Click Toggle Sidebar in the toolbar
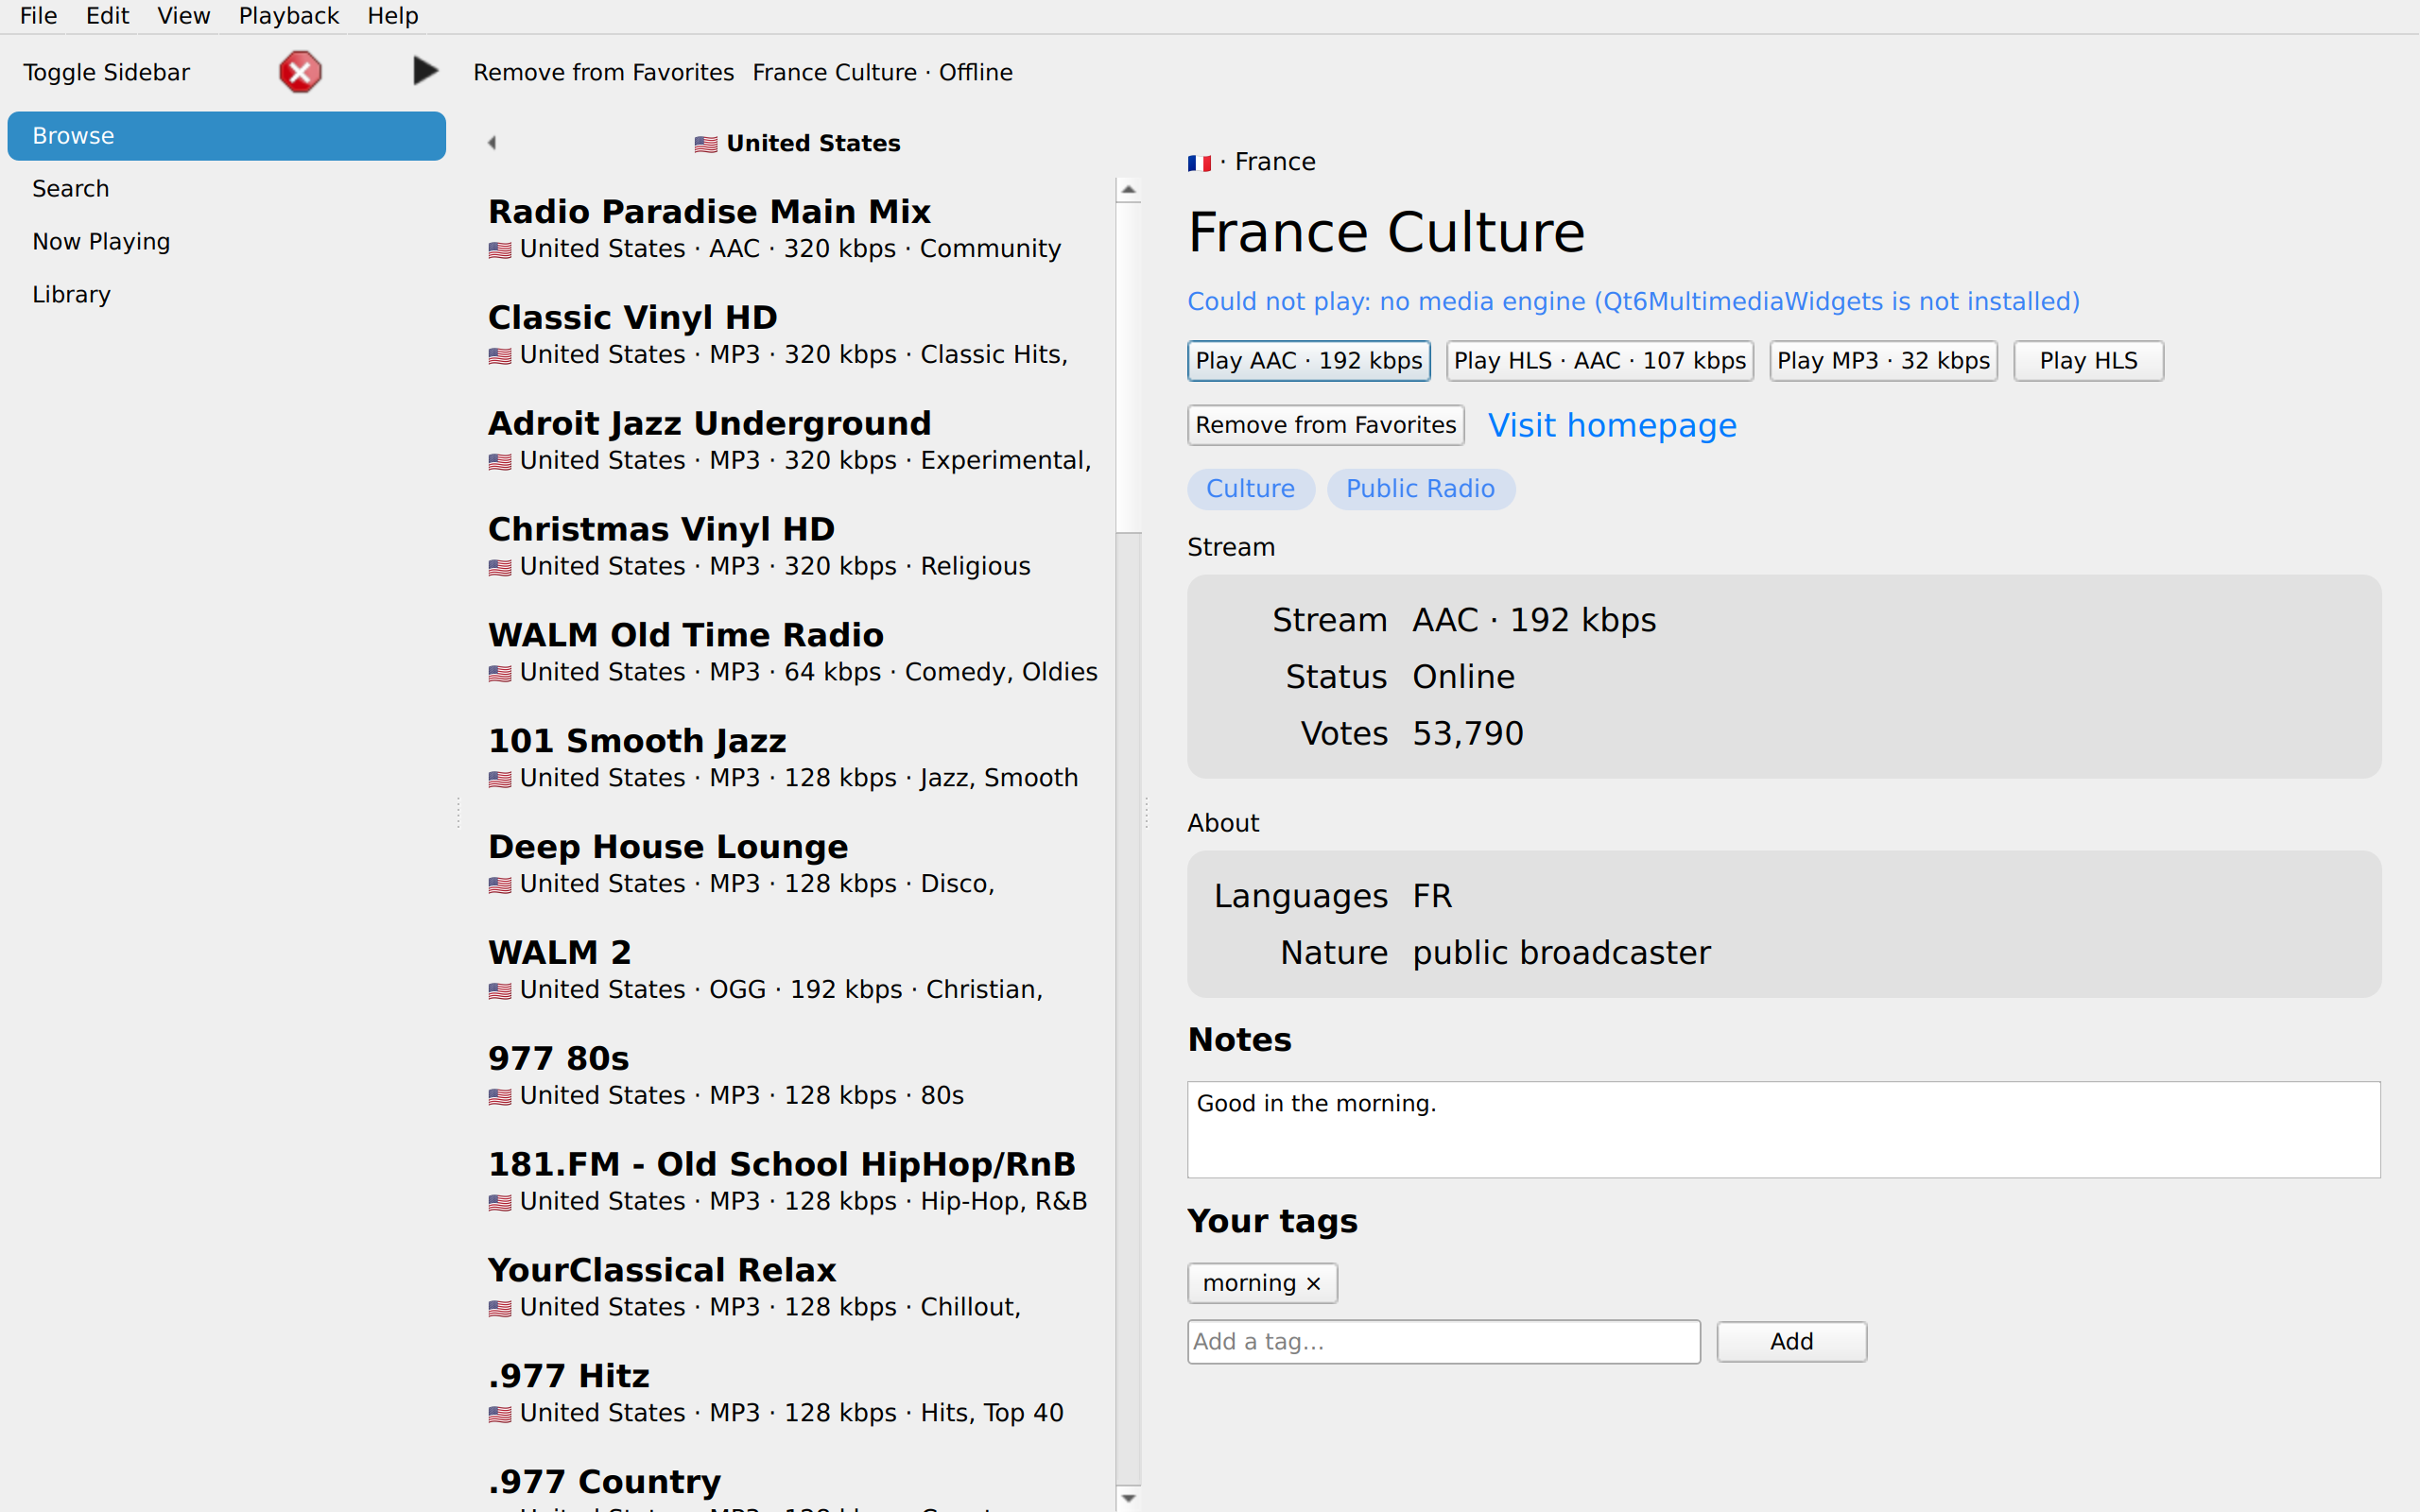The image size is (2420, 1512). [x=106, y=72]
